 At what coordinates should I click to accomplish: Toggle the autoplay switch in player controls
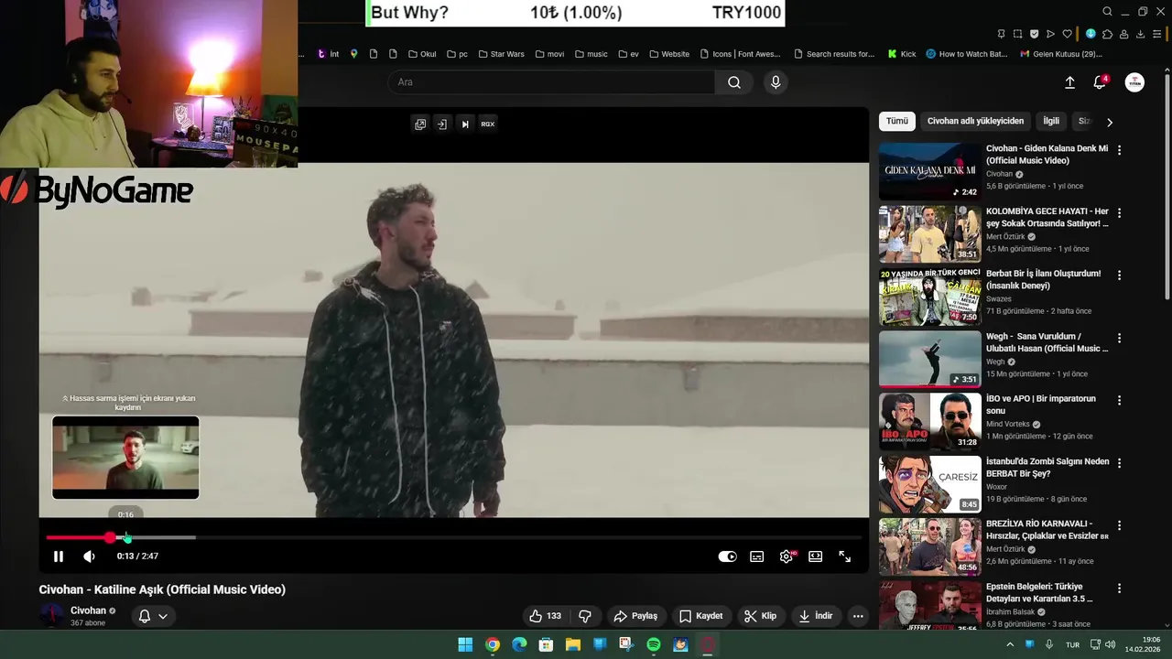coord(727,556)
